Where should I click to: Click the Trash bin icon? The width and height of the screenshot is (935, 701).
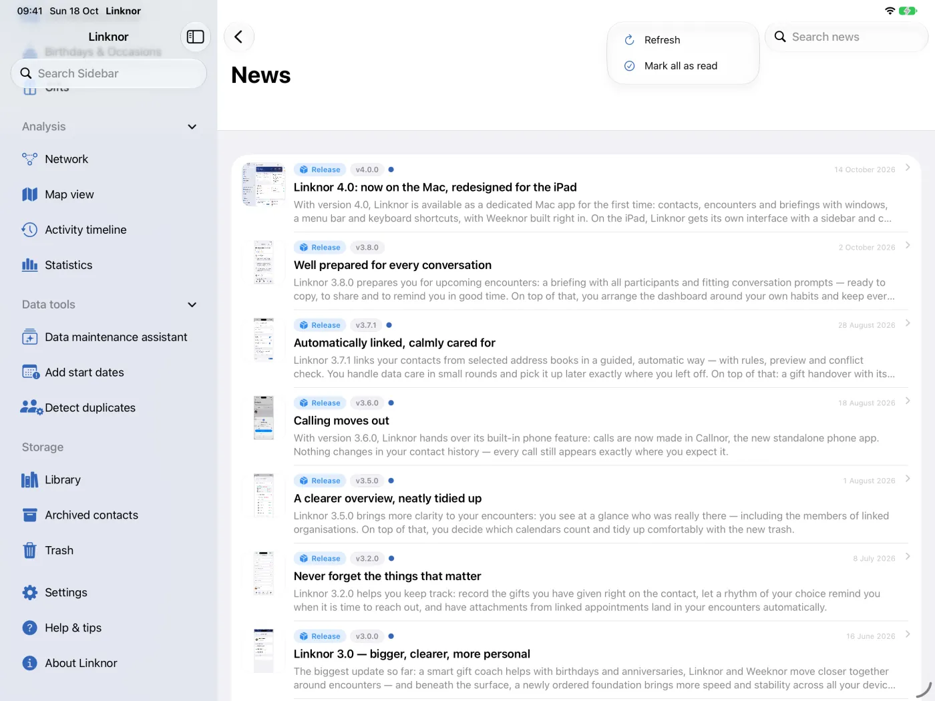(29, 550)
